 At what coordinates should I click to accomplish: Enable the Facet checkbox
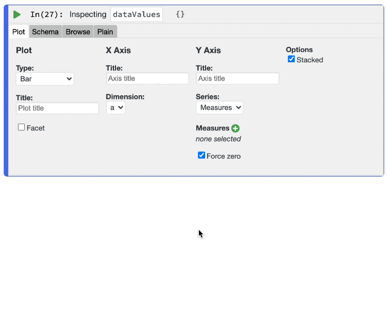click(22, 127)
